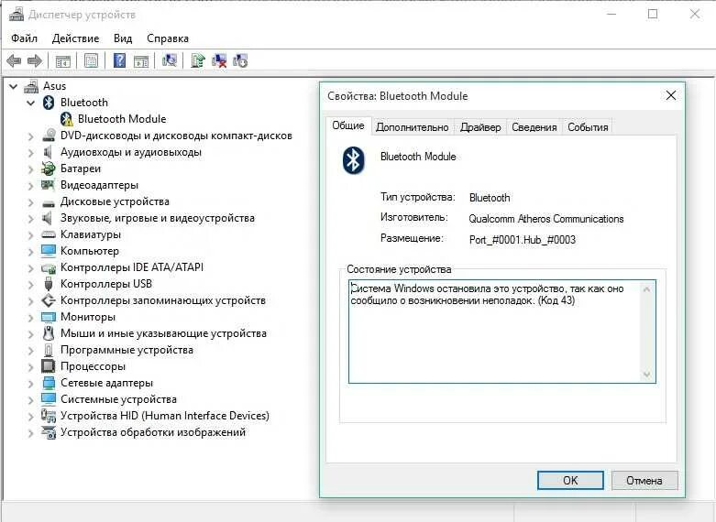Click the Контроллеры USB icon

pyautogui.click(x=49, y=284)
